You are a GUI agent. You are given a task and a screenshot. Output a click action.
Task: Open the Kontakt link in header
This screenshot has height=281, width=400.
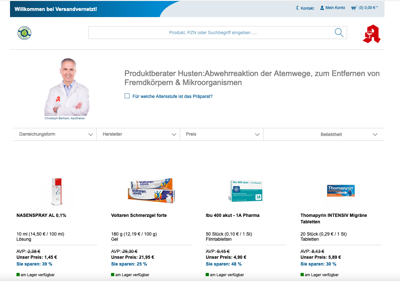click(x=307, y=8)
